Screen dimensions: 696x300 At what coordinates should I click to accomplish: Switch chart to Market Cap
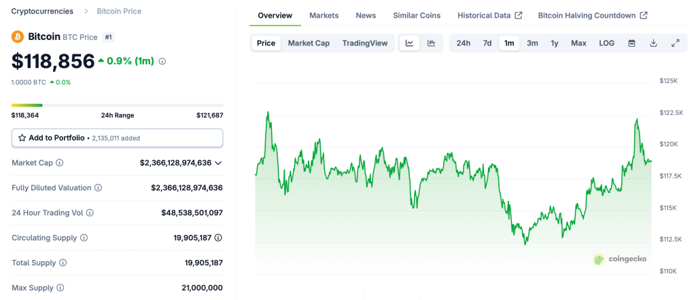[x=309, y=43]
